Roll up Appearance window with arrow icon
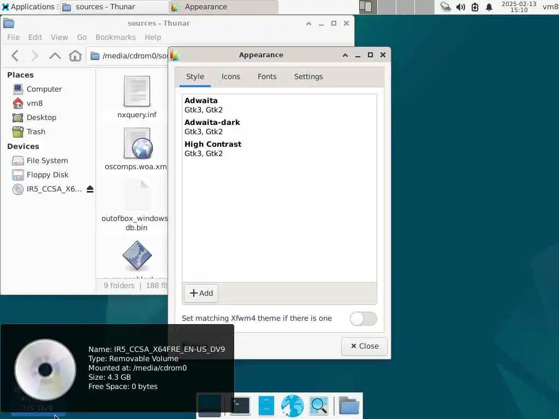This screenshot has width=559, height=419. [345, 55]
